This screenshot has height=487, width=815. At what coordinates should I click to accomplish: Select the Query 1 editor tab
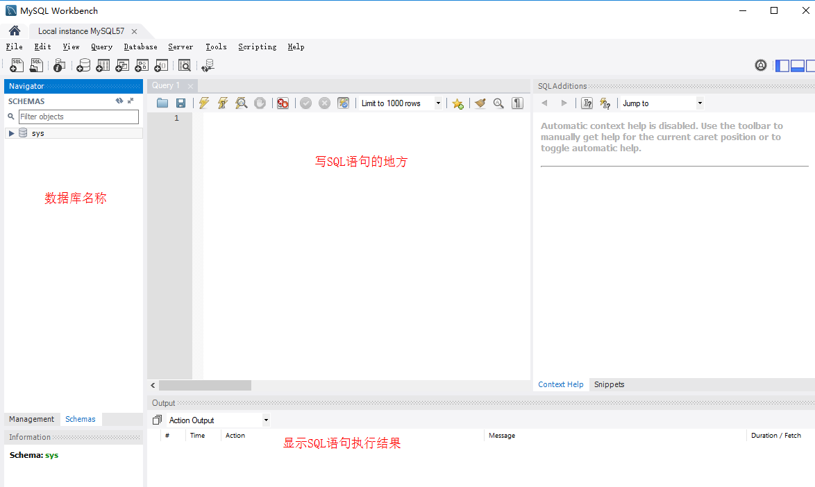pos(166,85)
